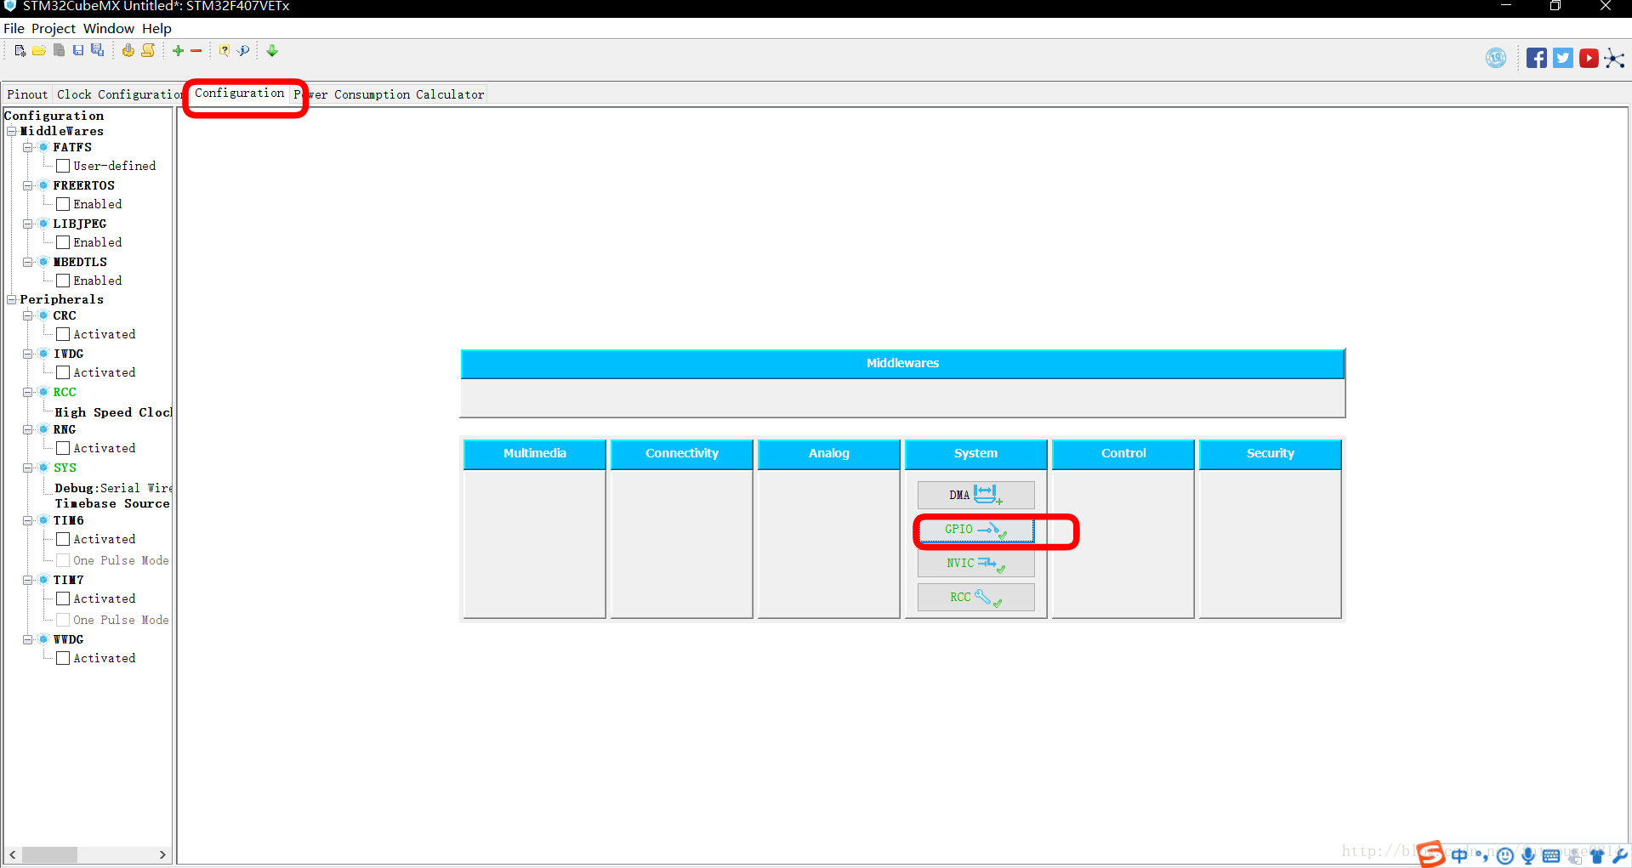
Task: Open the Power Consumption Calculator tab
Action: (390, 94)
